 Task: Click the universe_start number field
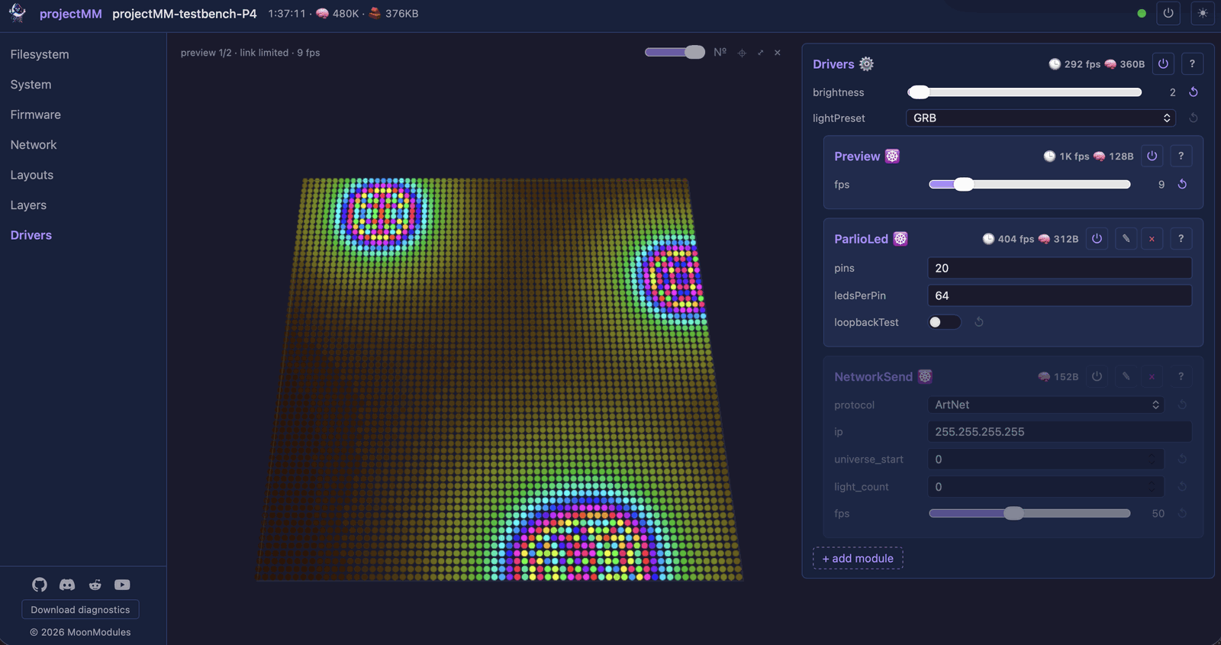(1045, 459)
